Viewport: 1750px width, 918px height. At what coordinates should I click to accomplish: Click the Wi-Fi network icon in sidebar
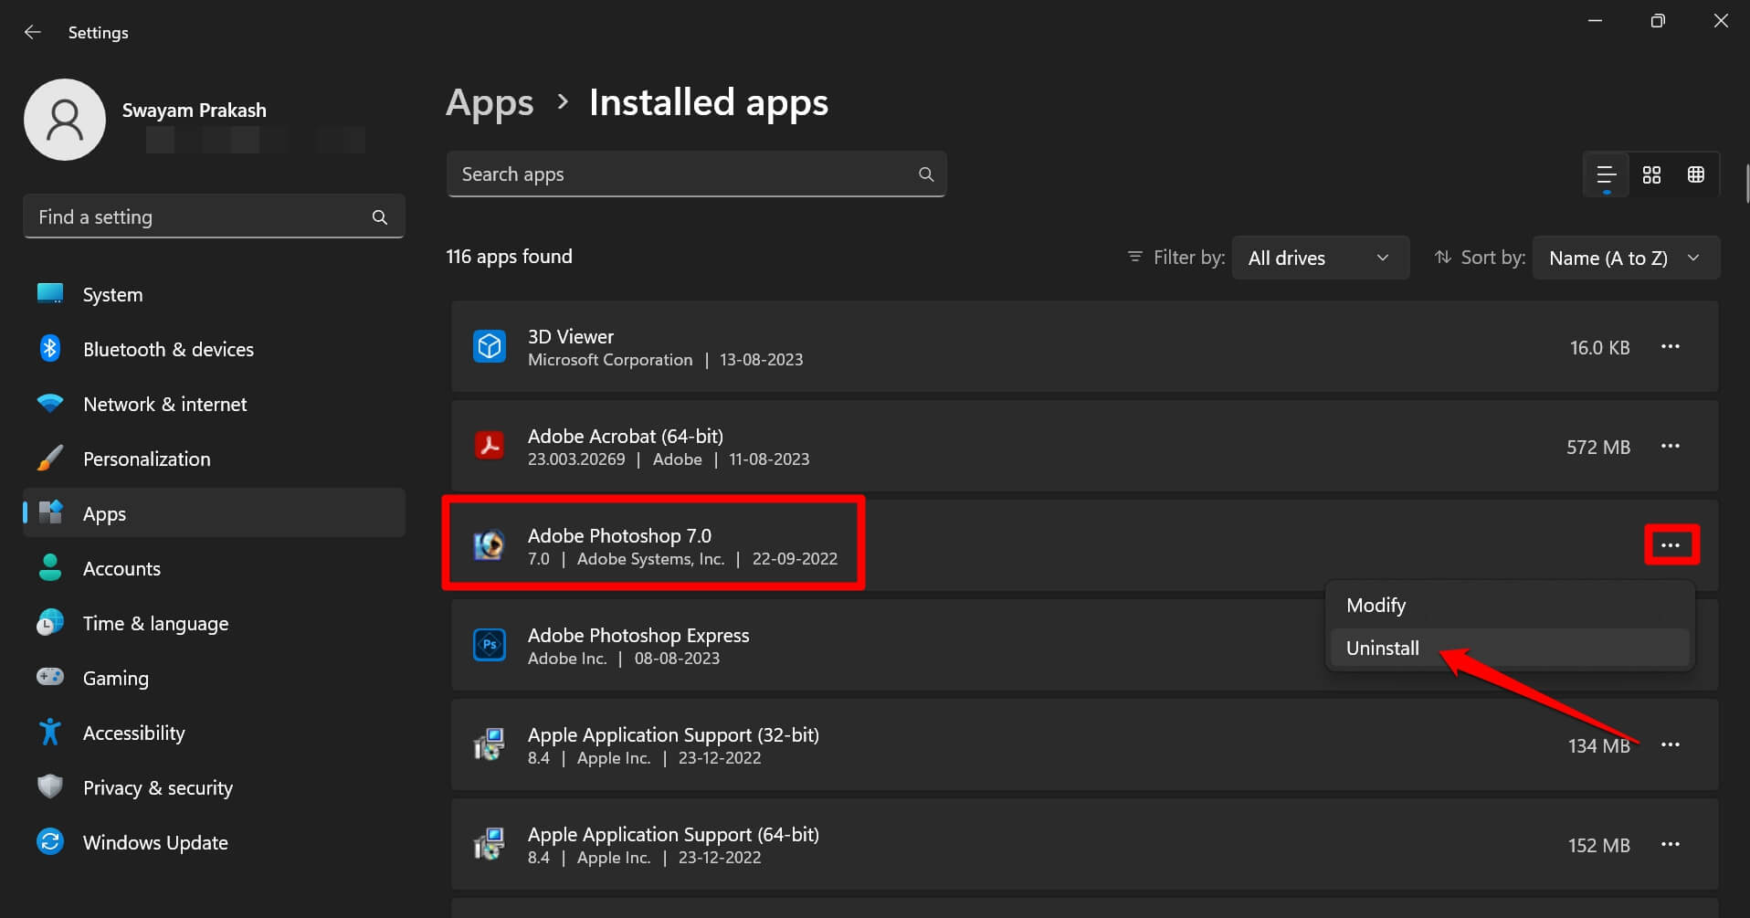(x=50, y=404)
